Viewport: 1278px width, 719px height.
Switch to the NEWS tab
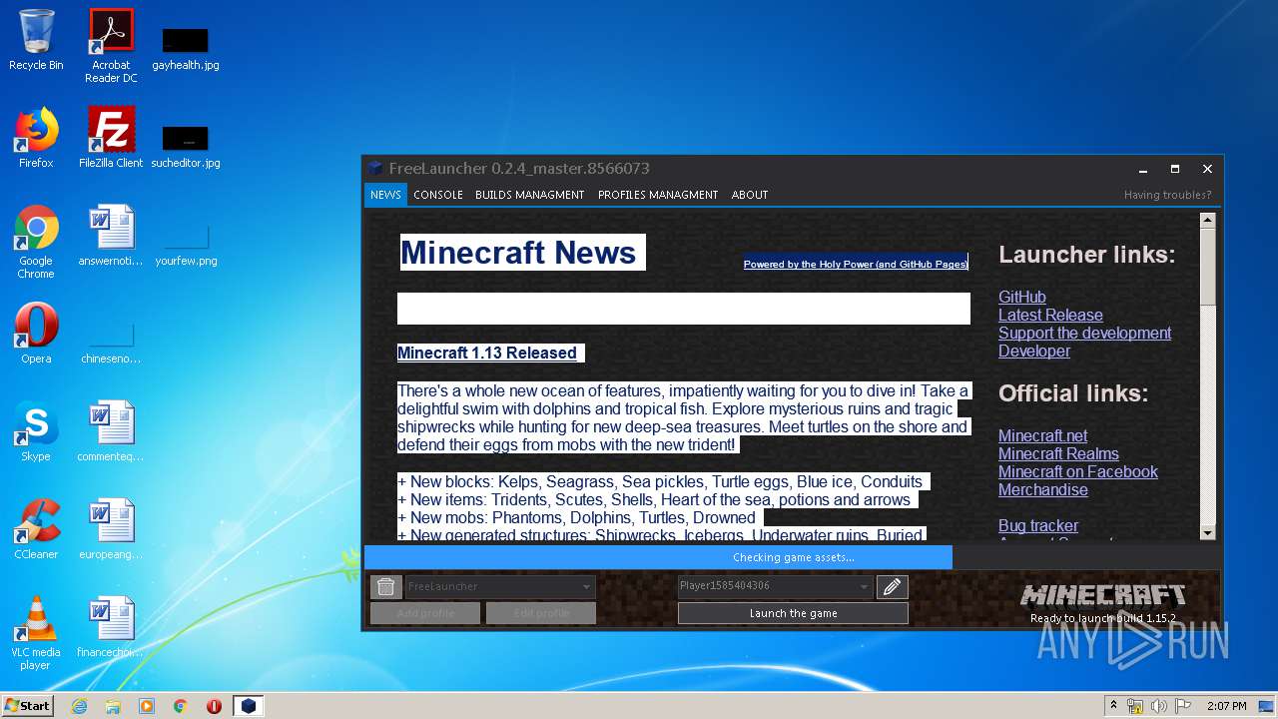click(385, 195)
